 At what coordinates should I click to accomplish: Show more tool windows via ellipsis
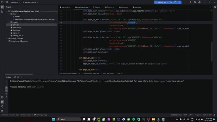pos(2,16)
